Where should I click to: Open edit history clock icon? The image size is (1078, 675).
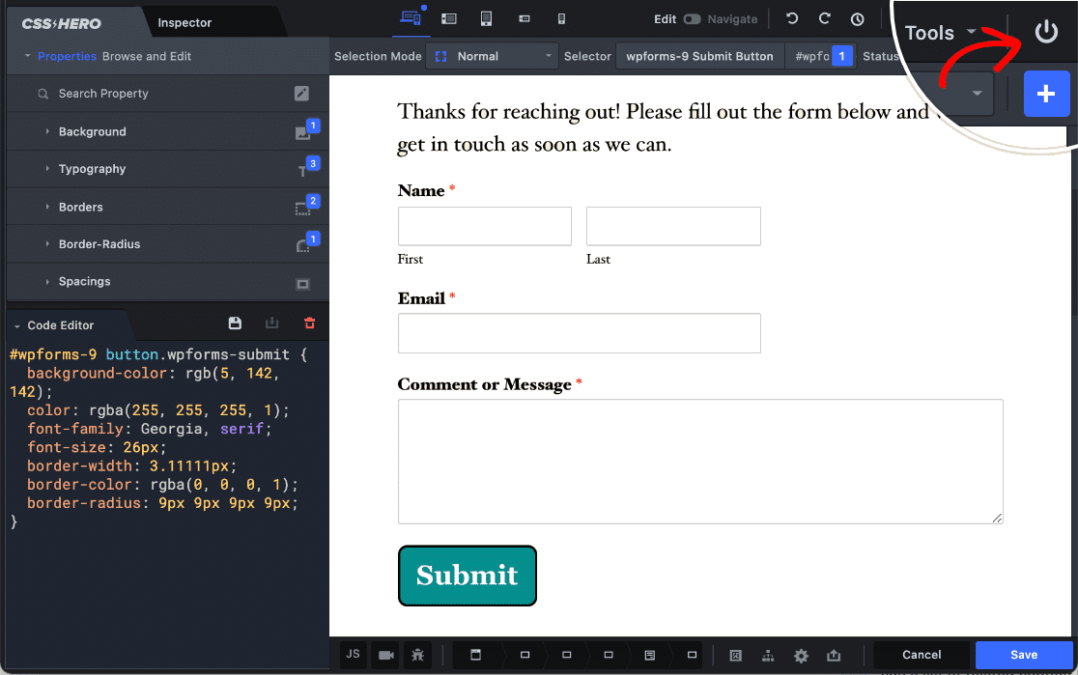(858, 19)
